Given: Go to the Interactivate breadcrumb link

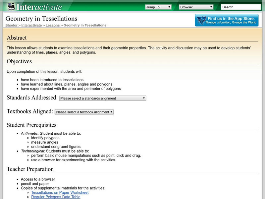Looking at the screenshot, I should [x=31, y=26].
